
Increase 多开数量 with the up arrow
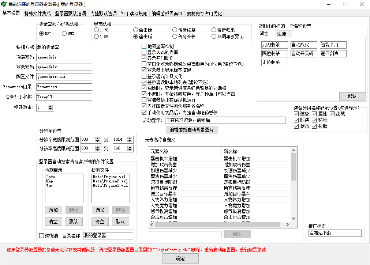(51, 106)
